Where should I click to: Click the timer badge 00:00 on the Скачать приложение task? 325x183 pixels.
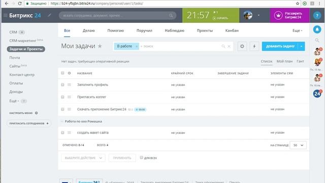140,109
